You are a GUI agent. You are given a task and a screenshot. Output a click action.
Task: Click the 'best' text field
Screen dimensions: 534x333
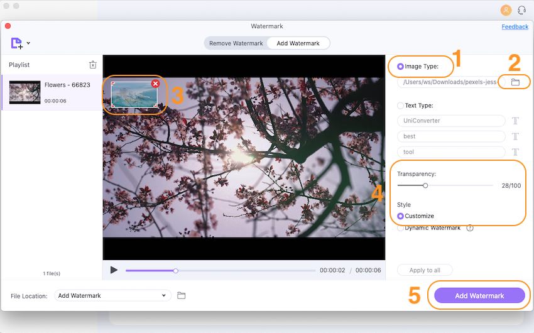coord(451,136)
